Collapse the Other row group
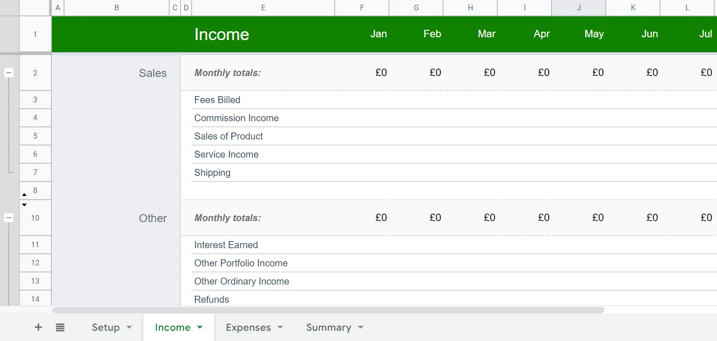 (x=9, y=218)
